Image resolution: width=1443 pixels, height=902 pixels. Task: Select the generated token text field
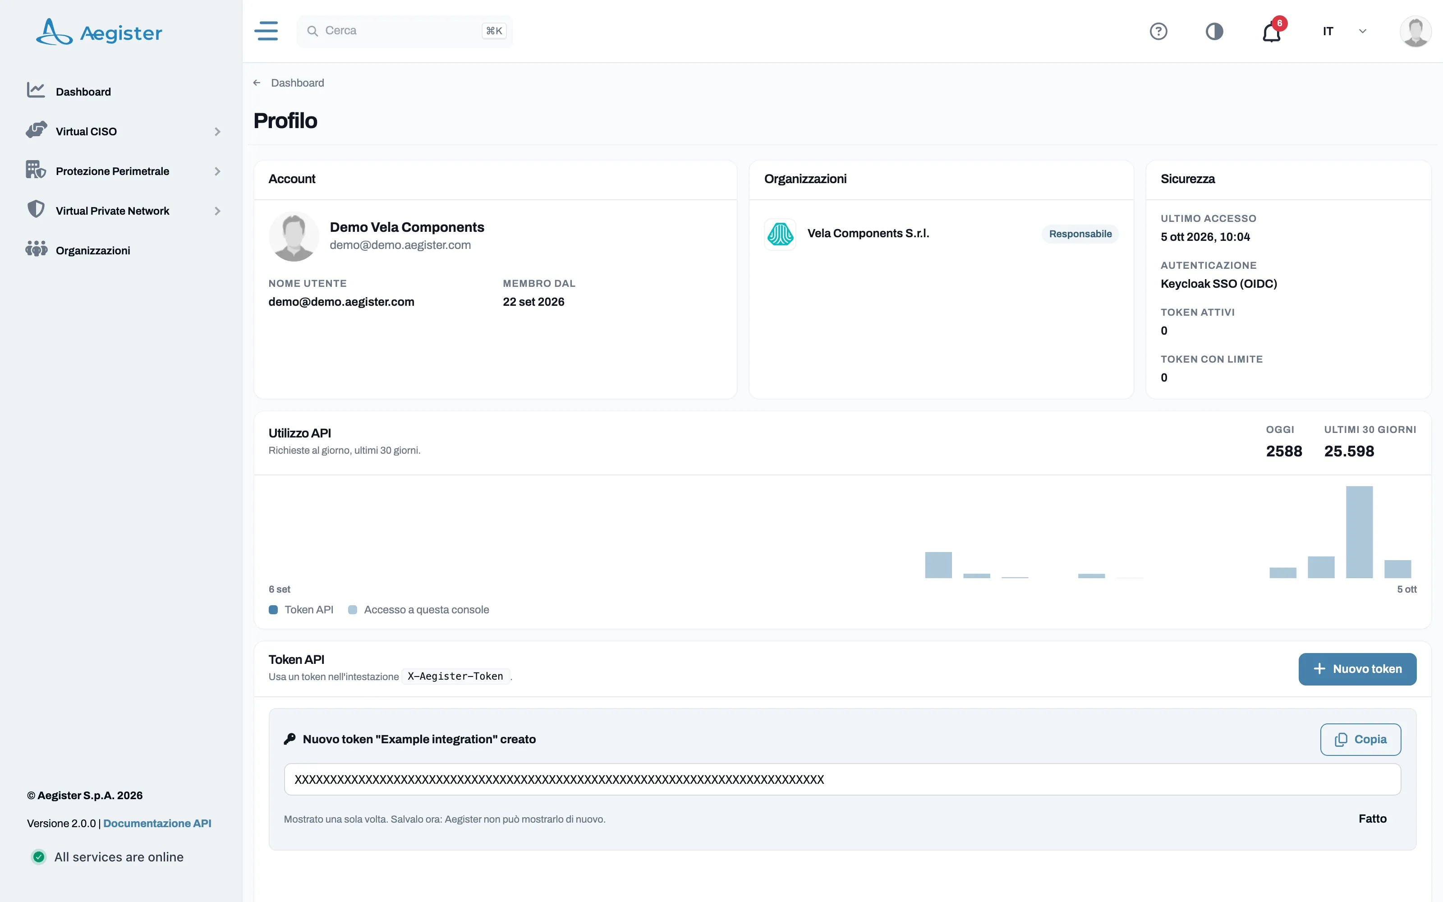pyautogui.click(x=842, y=779)
